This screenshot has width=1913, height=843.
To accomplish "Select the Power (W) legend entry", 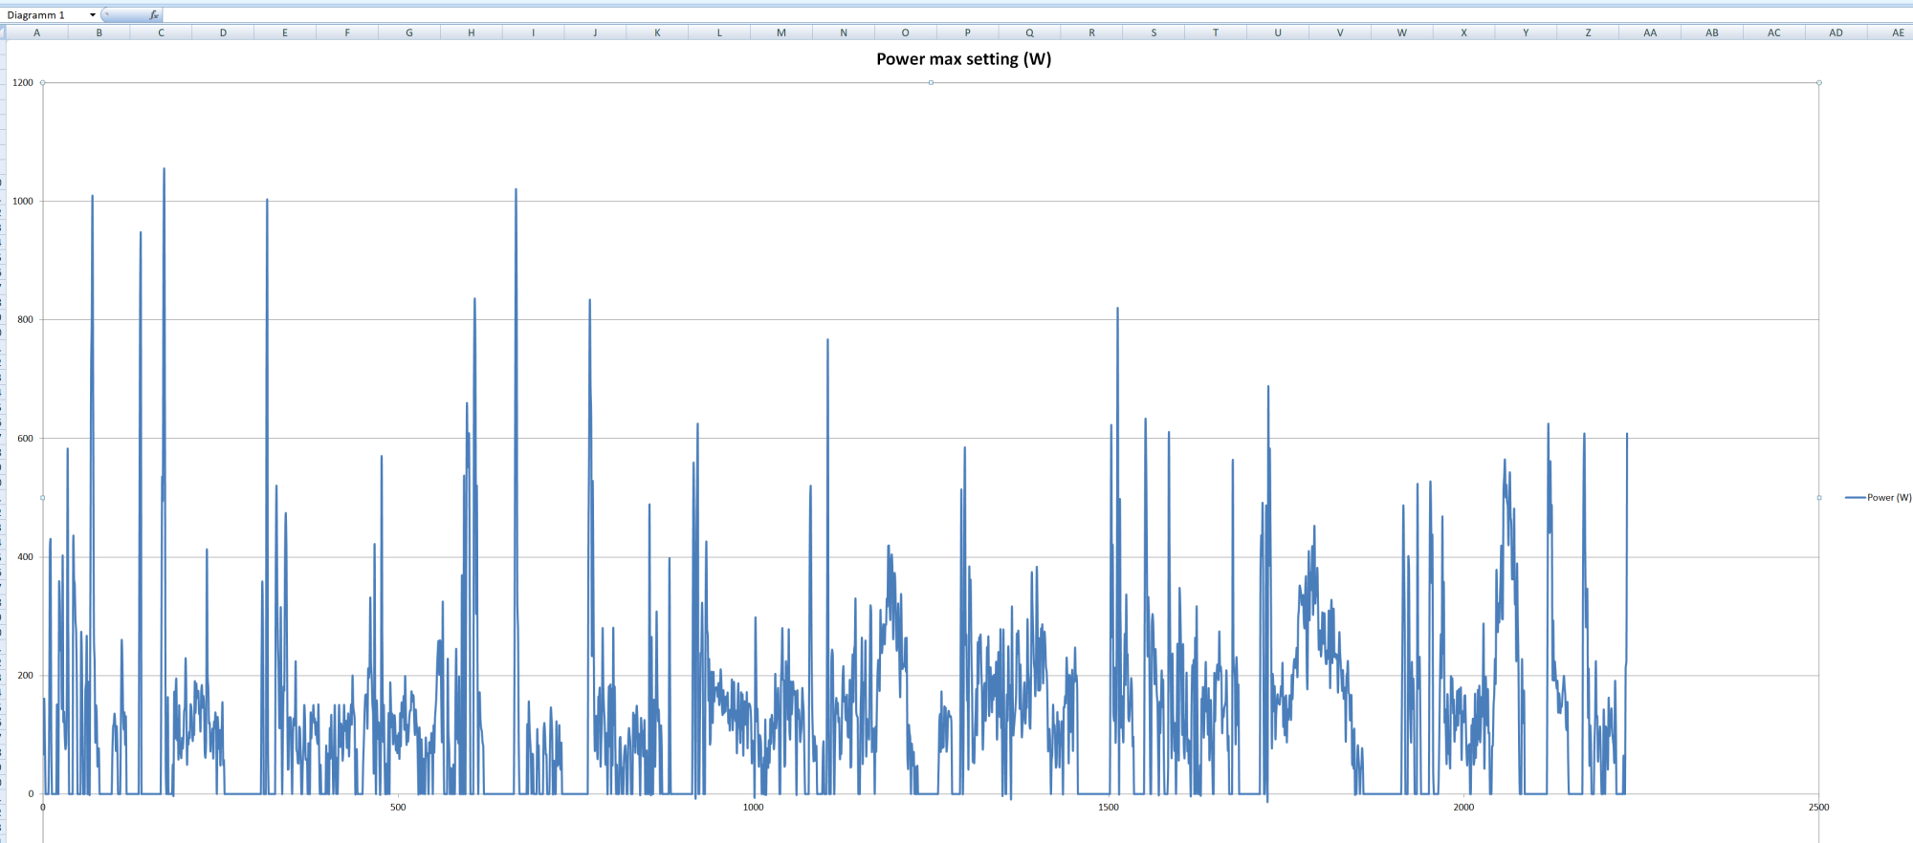I will pos(1888,498).
